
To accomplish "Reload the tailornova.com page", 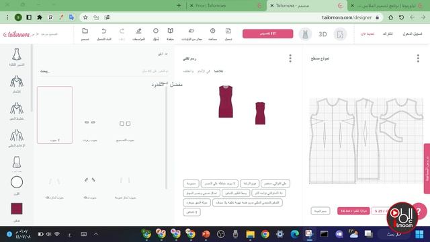I will (x=401, y=17).
